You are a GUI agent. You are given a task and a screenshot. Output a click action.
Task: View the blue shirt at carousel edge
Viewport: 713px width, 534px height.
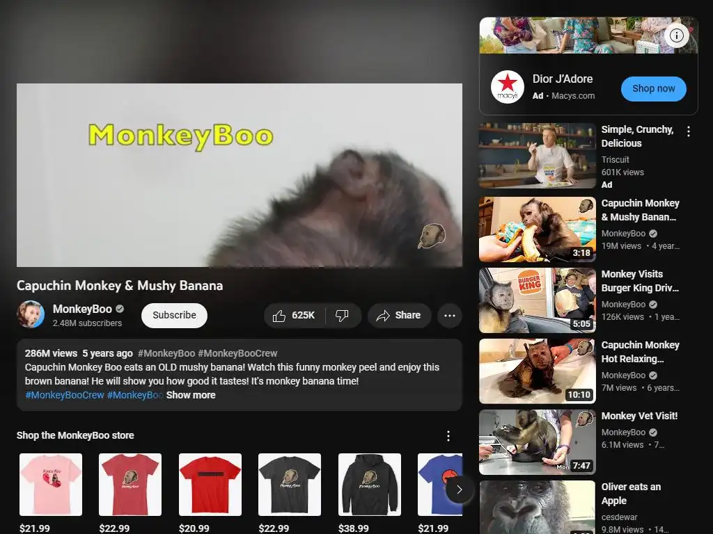pyautogui.click(x=440, y=485)
